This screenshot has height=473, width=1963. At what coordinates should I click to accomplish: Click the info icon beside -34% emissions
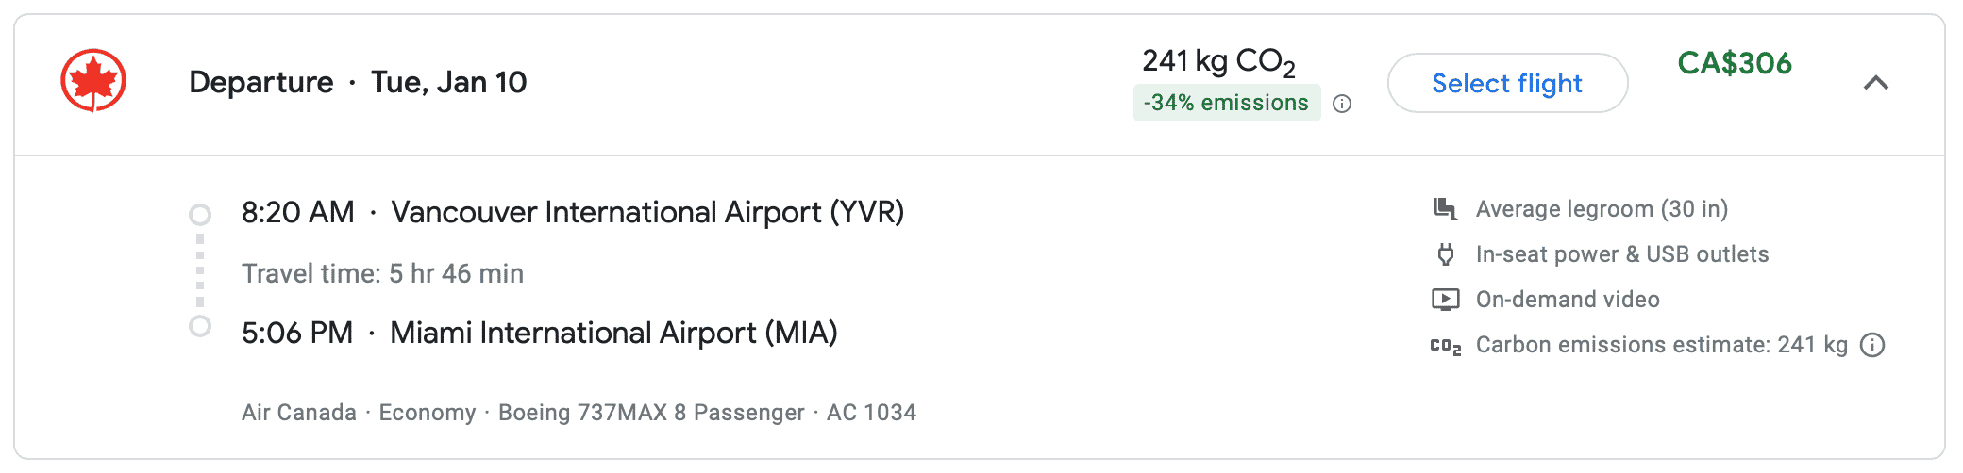pos(1342,104)
